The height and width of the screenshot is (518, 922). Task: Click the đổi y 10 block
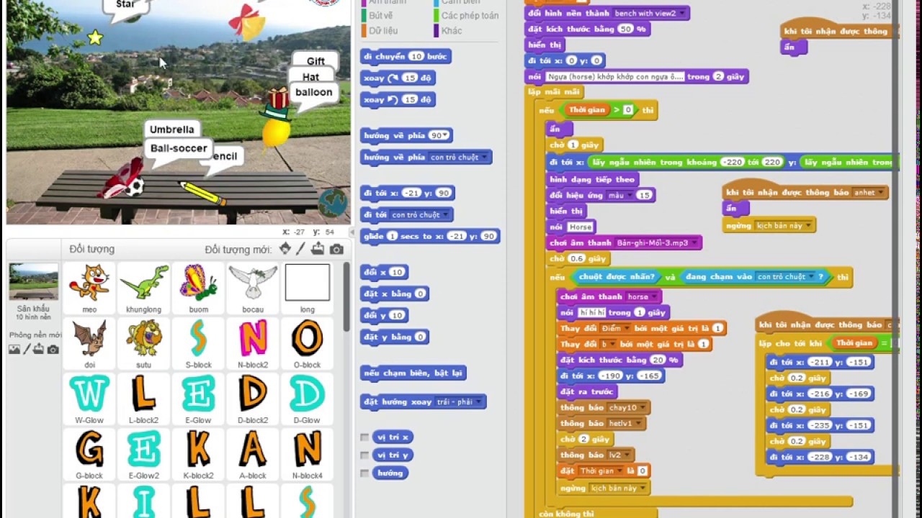385,315
